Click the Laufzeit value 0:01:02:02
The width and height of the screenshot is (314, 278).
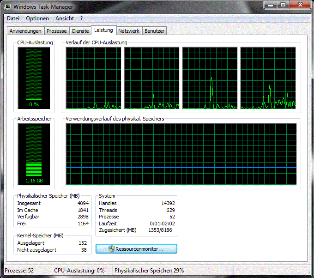coord(162,224)
